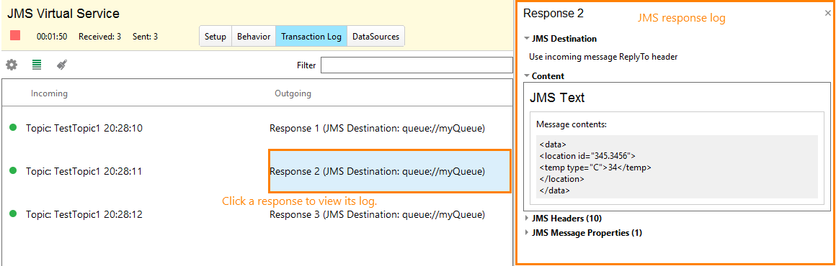
Task: Open Response 1 outgoing log
Action: (377, 128)
